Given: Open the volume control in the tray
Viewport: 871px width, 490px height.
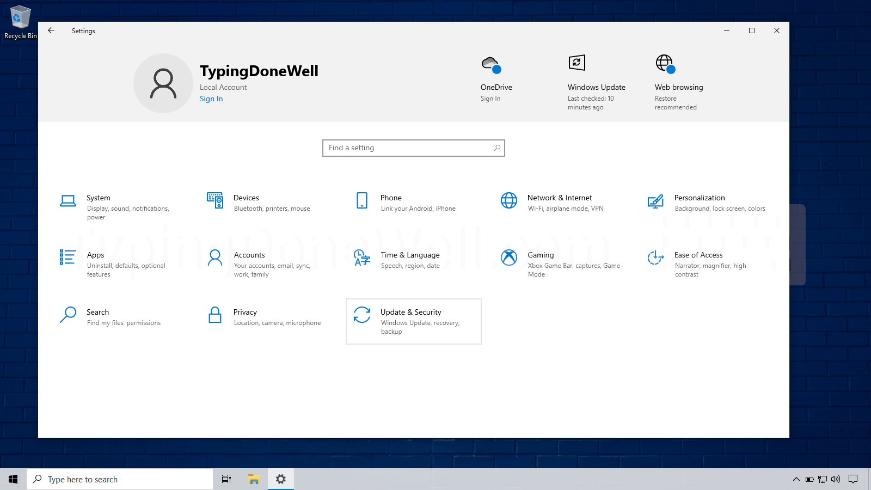Looking at the screenshot, I should 836,479.
